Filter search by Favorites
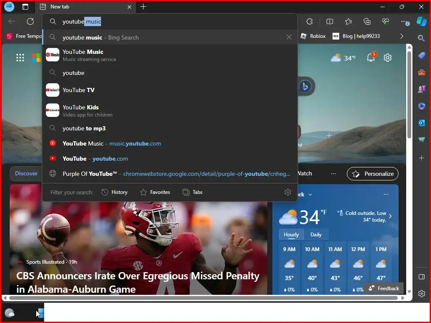This screenshot has height=323, width=431. [x=155, y=192]
